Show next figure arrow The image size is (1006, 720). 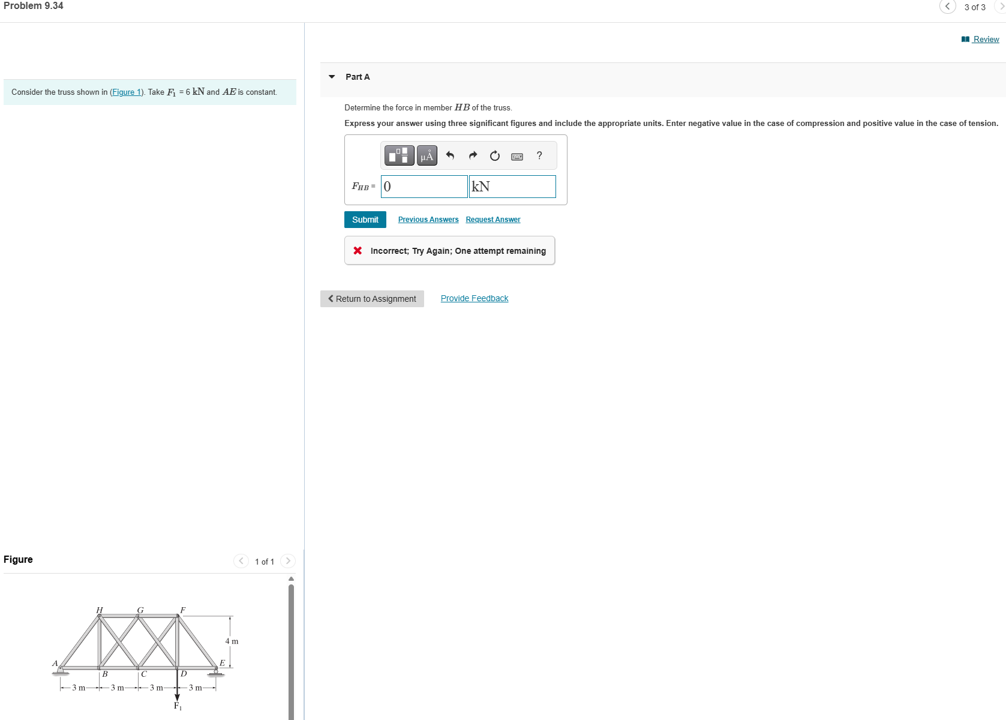coord(288,561)
